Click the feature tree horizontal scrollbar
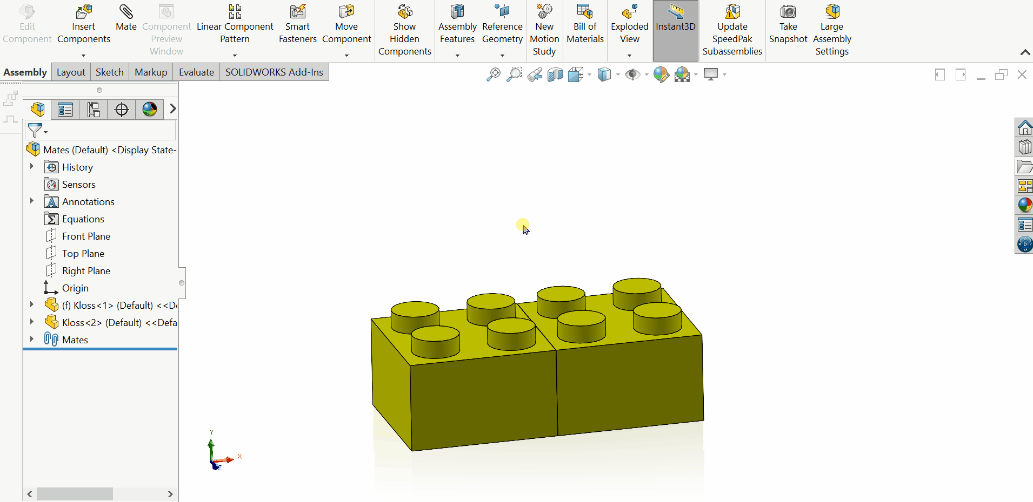 tap(75, 494)
